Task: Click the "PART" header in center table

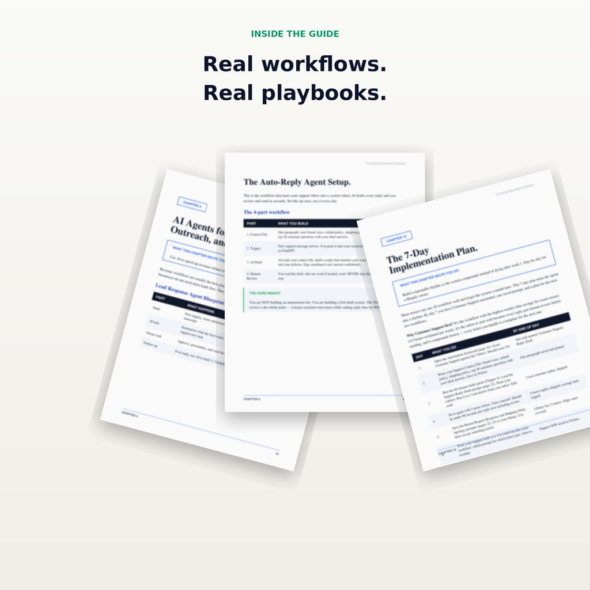Action: 251,224
